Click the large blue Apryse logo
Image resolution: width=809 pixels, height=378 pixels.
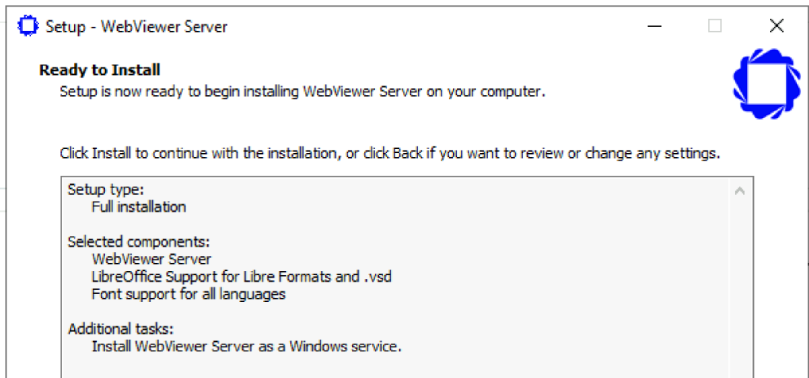coord(766,84)
